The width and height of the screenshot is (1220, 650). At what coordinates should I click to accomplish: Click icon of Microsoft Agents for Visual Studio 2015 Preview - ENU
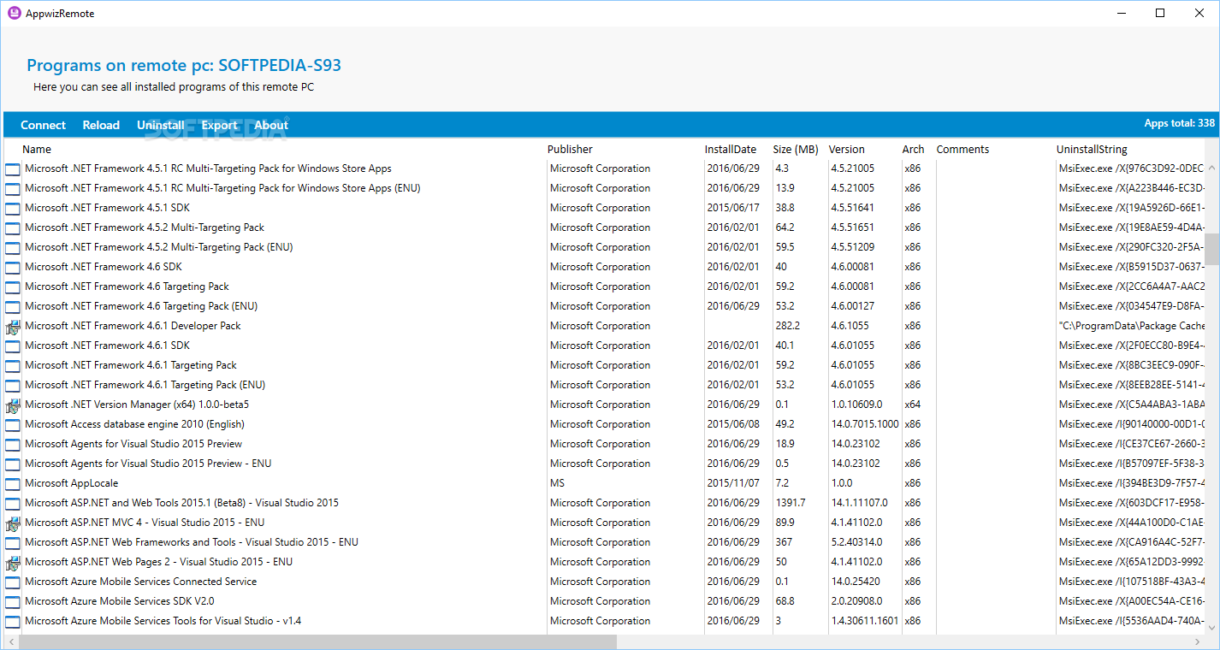click(13, 464)
